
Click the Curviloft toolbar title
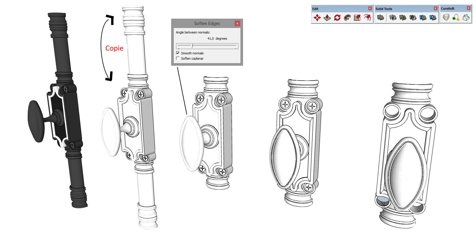point(447,9)
